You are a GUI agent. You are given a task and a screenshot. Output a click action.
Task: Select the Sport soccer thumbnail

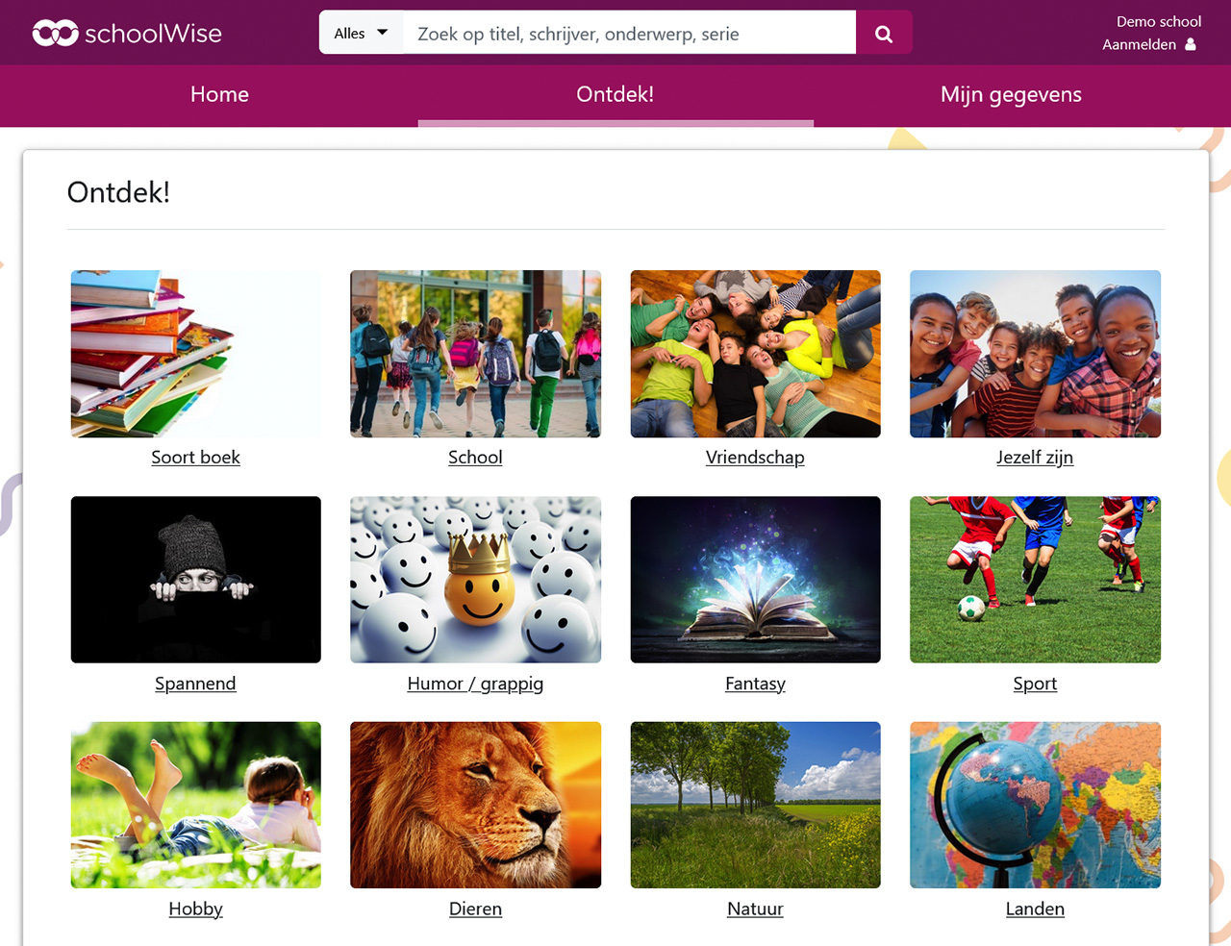(x=1035, y=580)
